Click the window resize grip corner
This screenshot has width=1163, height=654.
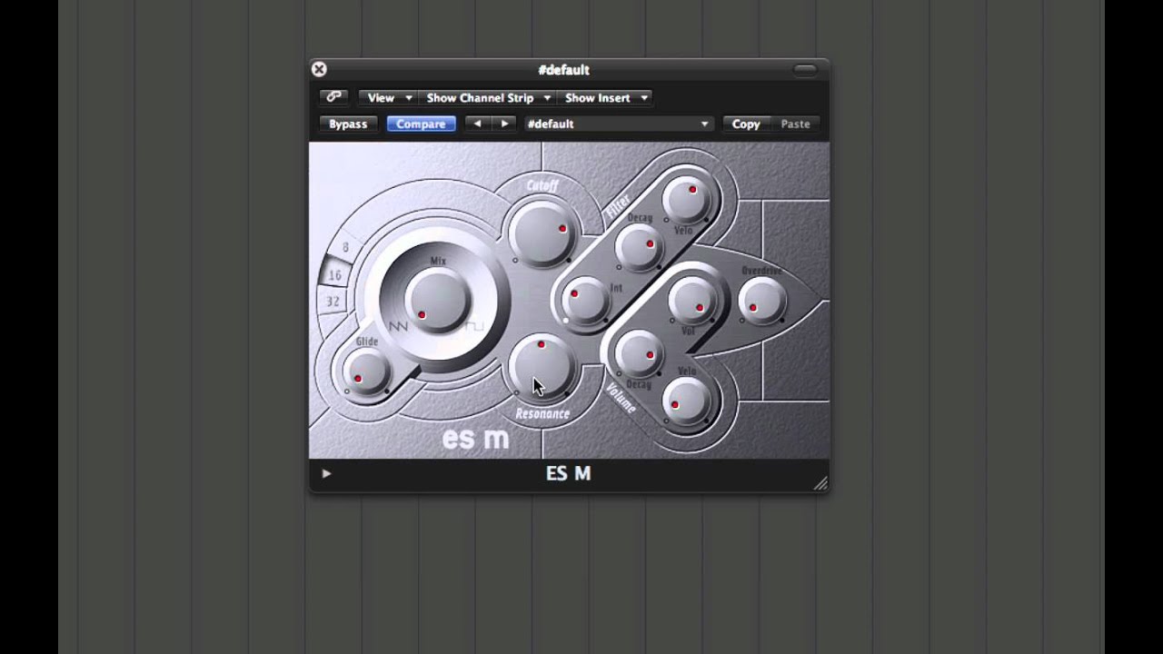820,483
